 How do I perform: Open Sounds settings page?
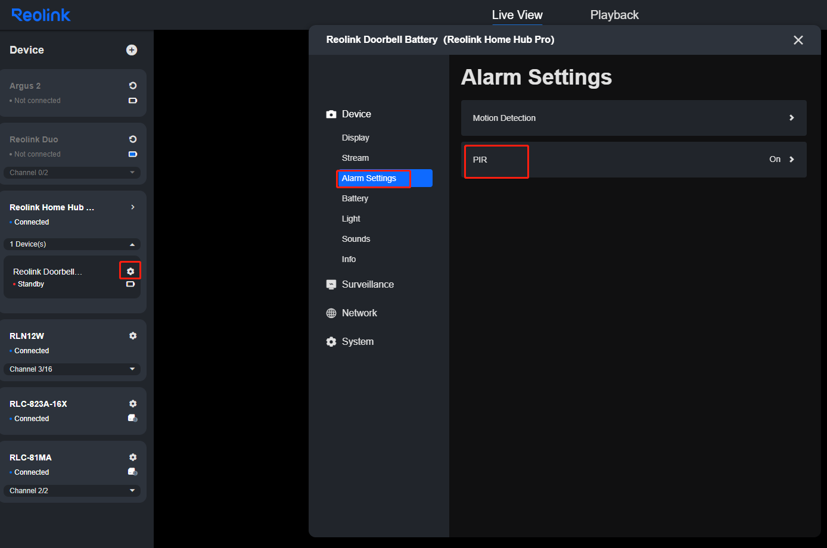pos(356,239)
